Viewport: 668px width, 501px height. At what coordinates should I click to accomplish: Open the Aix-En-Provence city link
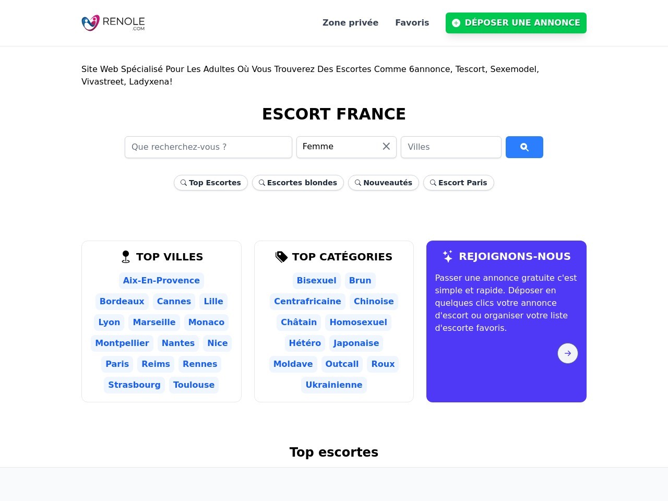[x=161, y=280]
